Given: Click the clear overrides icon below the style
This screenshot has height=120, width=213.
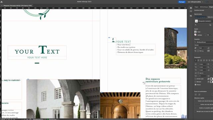Looking at the screenshot, I should [196, 25].
